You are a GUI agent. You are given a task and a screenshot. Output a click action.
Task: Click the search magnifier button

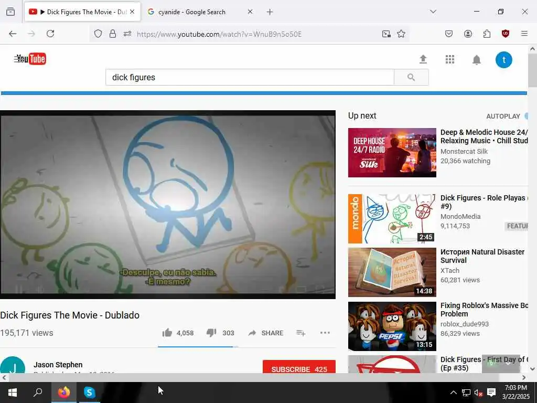point(411,77)
